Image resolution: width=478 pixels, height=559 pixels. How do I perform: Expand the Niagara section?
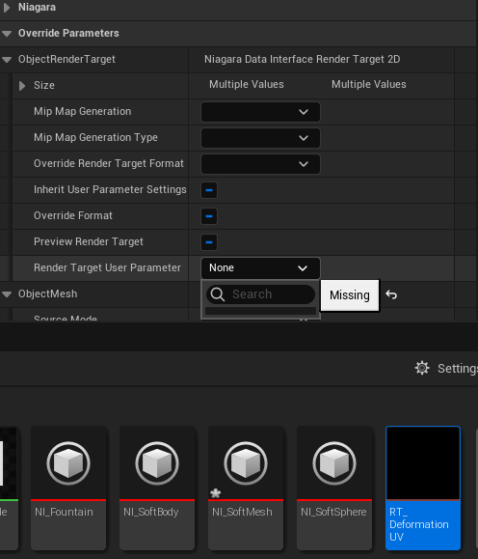[x=7, y=8]
